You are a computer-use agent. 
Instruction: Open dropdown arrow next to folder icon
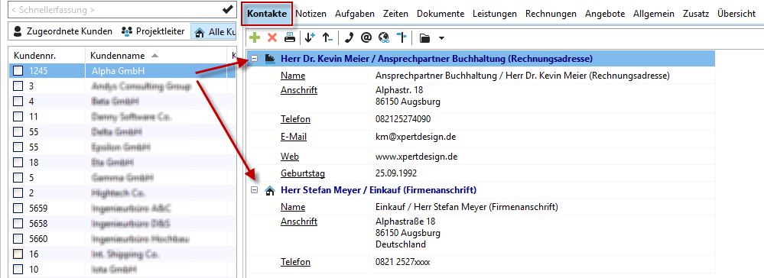pyautogui.click(x=441, y=37)
